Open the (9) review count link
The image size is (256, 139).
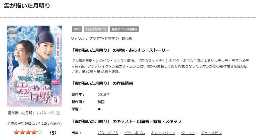pos(53,132)
